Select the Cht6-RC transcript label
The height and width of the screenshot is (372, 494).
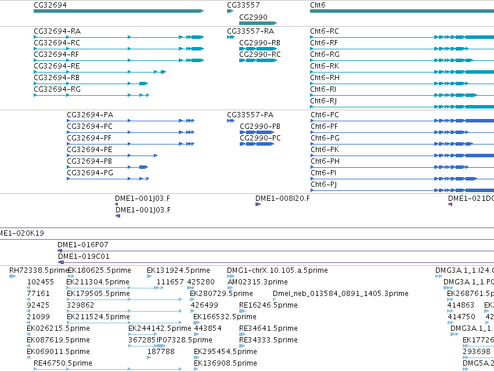(x=324, y=31)
